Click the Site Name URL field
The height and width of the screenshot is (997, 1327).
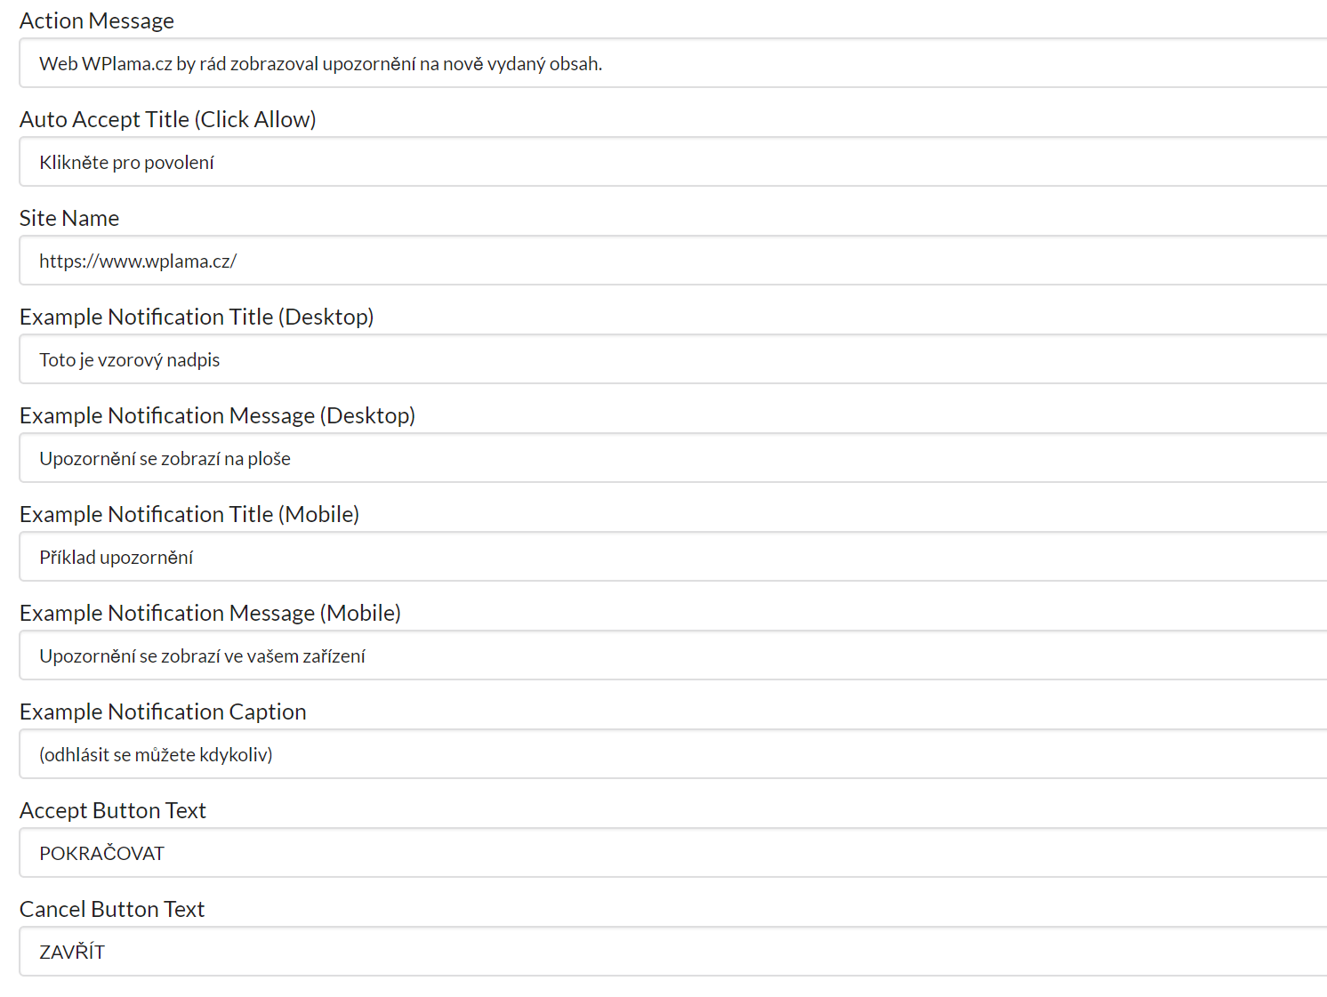673,261
